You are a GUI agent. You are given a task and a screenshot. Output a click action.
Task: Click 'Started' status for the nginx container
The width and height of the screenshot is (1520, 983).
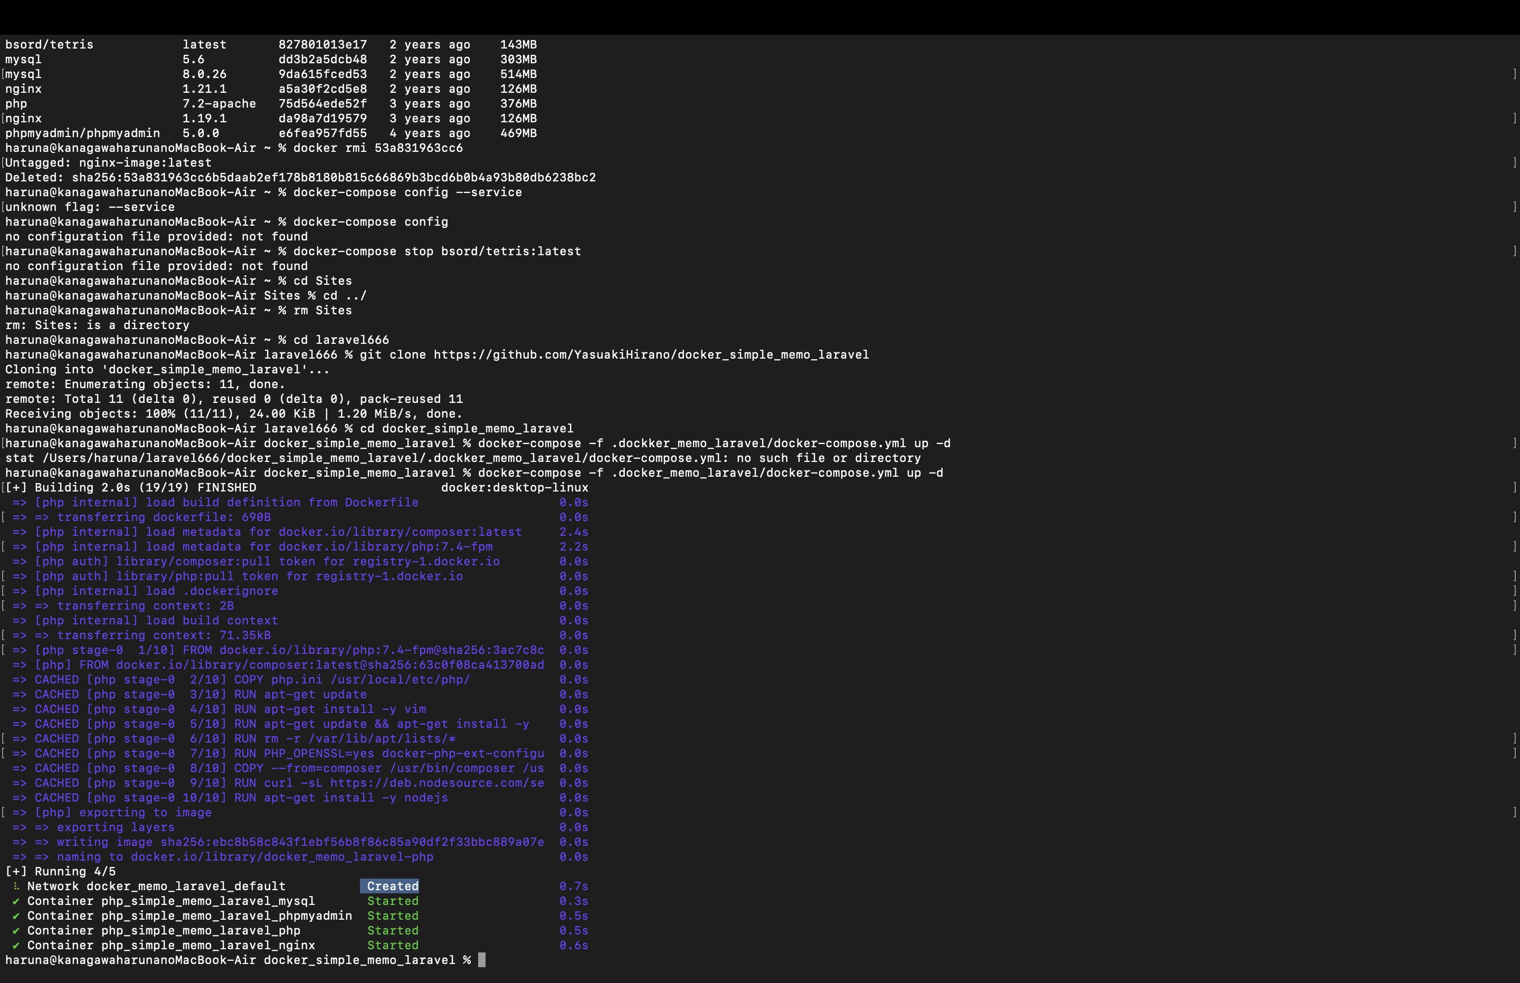point(392,946)
